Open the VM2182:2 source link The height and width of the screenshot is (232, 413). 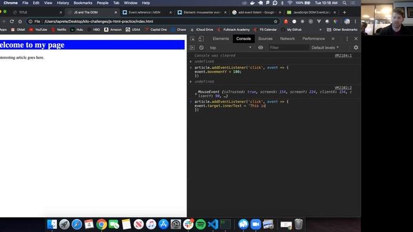[x=343, y=88]
